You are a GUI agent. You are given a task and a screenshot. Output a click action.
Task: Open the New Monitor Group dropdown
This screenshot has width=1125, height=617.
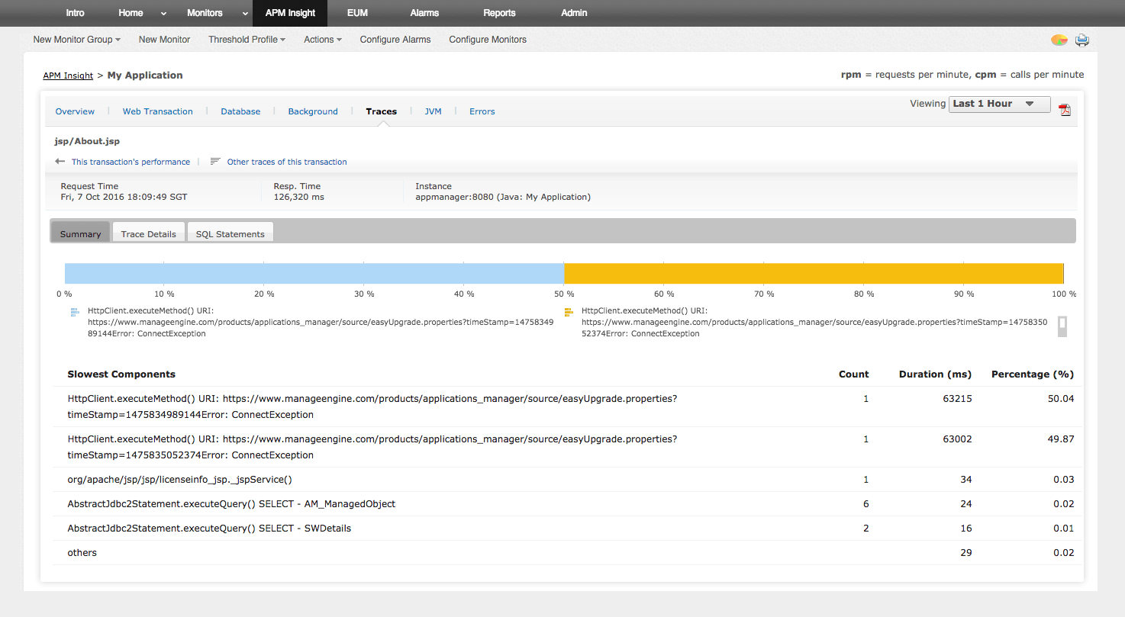[77, 40]
